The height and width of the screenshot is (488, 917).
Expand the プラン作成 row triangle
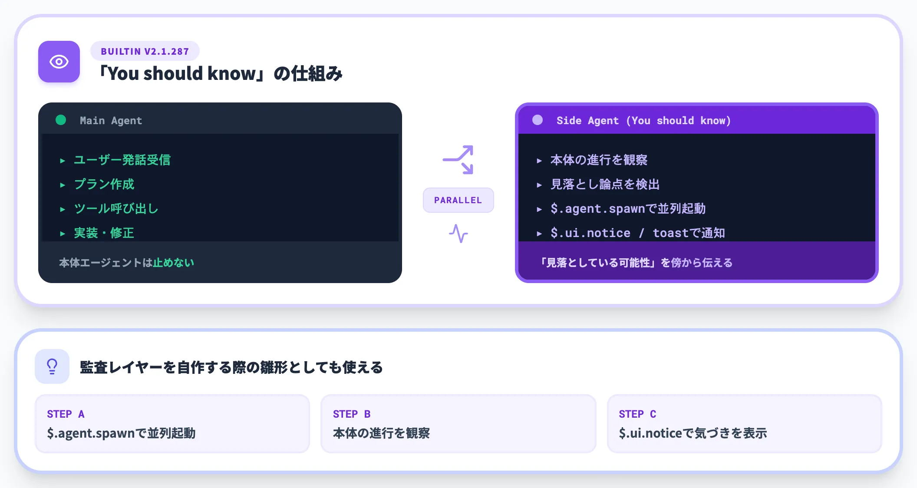pos(63,185)
